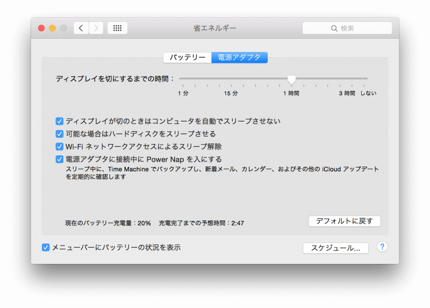Viewport: 430px width, 308px height.
Task: Disable 電源アダプタに接続中に Power Nap を入にする
Action: coord(60,159)
